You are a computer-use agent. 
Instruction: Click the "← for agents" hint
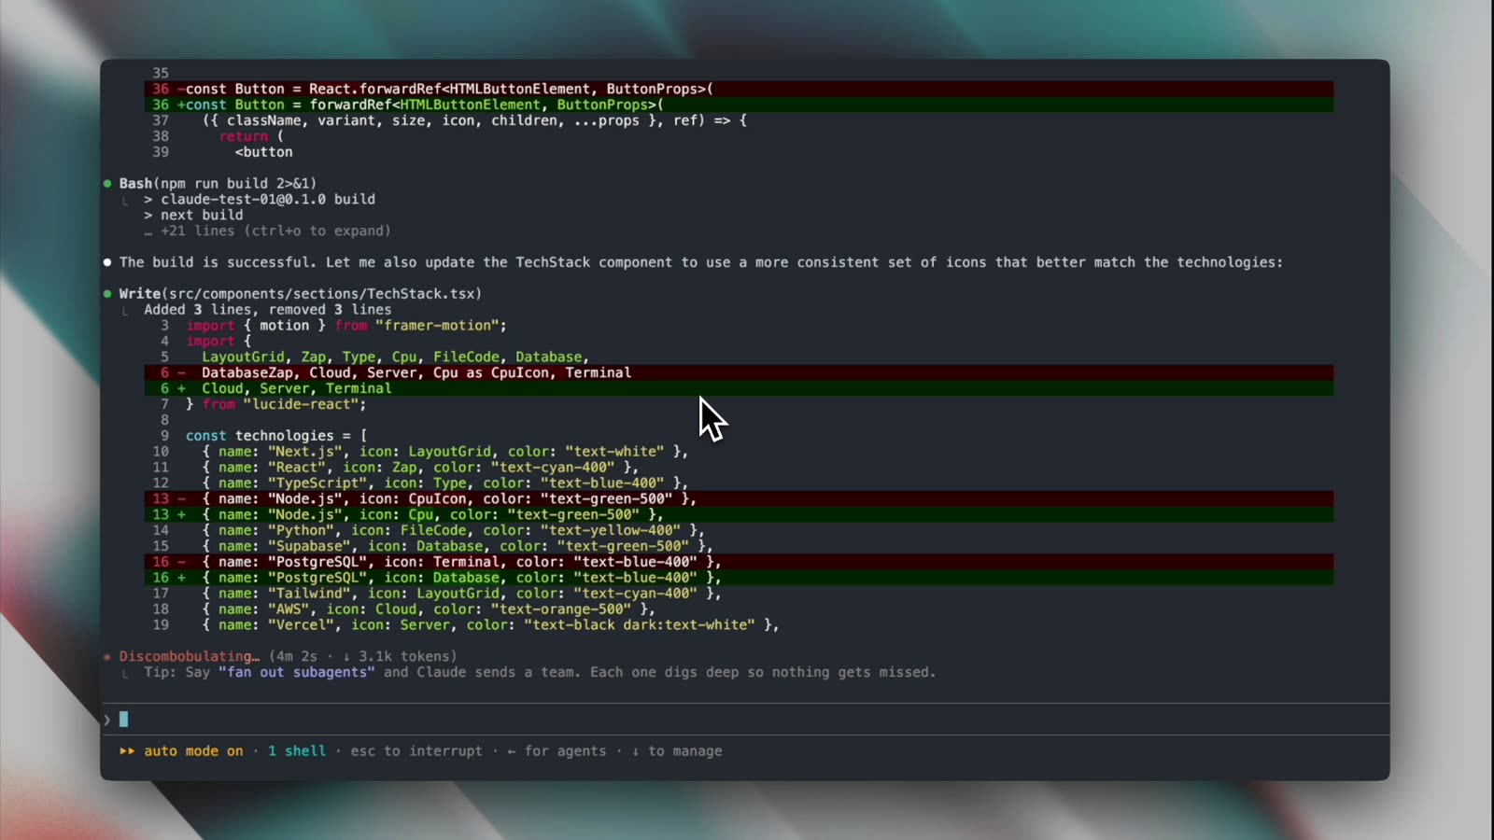pos(557,751)
